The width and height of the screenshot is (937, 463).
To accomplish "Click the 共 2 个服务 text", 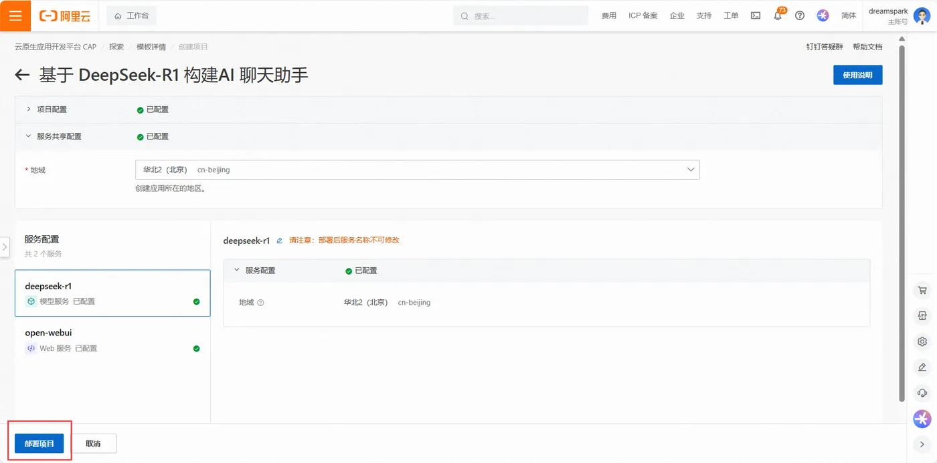I will [x=44, y=254].
